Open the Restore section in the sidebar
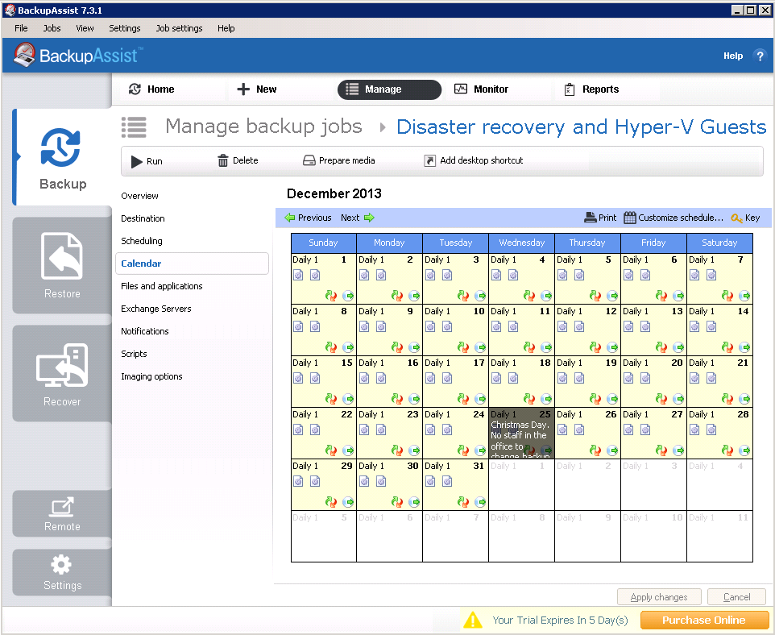Screen dimensions: 775x635 (x=62, y=266)
